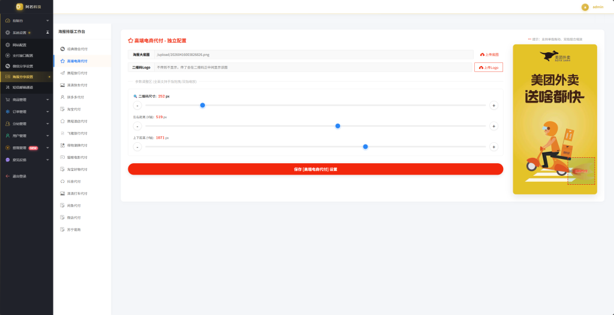Expand the 商品管理 menu arrow
The height and width of the screenshot is (315, 614).
(x=48, y=100)
